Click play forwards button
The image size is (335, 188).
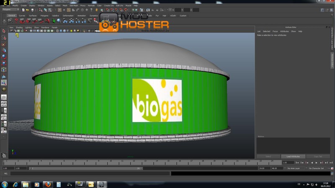(317, 163)
